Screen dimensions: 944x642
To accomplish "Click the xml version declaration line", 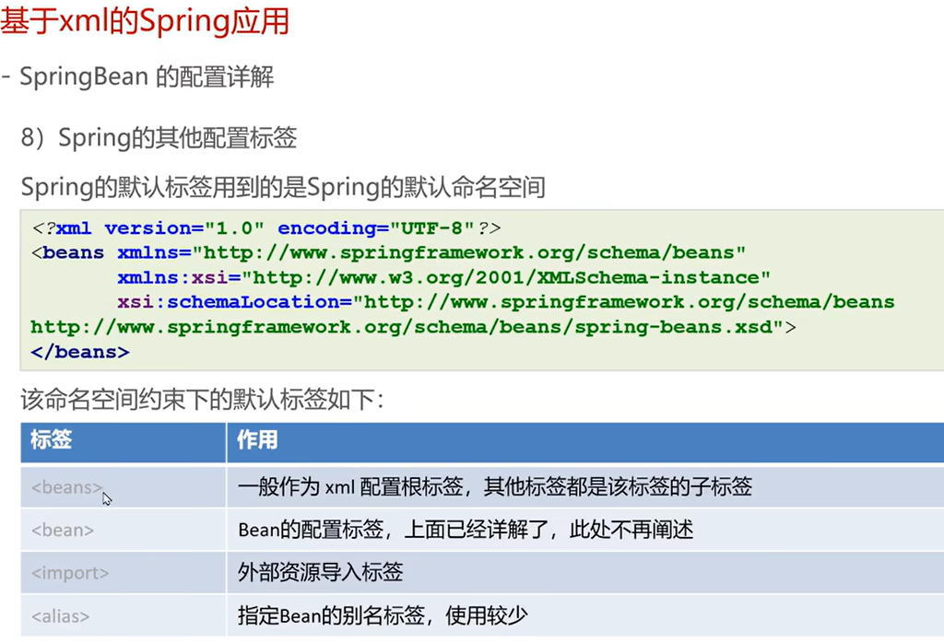I will pyautogui.click(x=266, y=228).
